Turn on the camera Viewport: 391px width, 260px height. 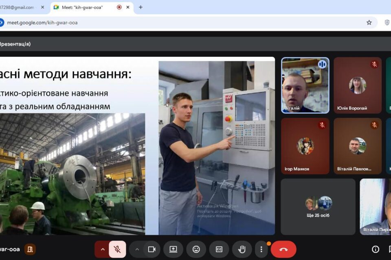point(152,249)
